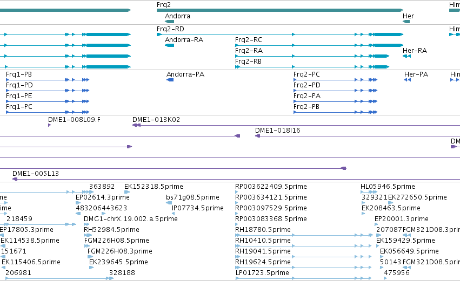
Task: Select the EK115406.5prime EST label
Action: click(31, 262)
